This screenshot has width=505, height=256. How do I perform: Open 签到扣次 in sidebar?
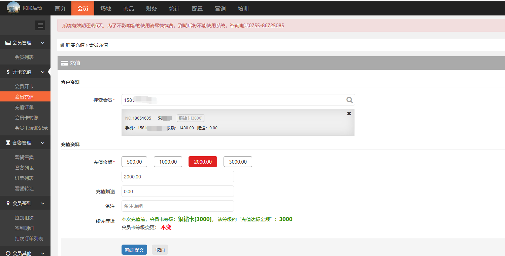click(24, 218)
